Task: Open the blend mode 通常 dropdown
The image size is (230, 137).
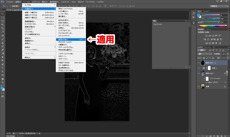Action: tap(205, 54)
